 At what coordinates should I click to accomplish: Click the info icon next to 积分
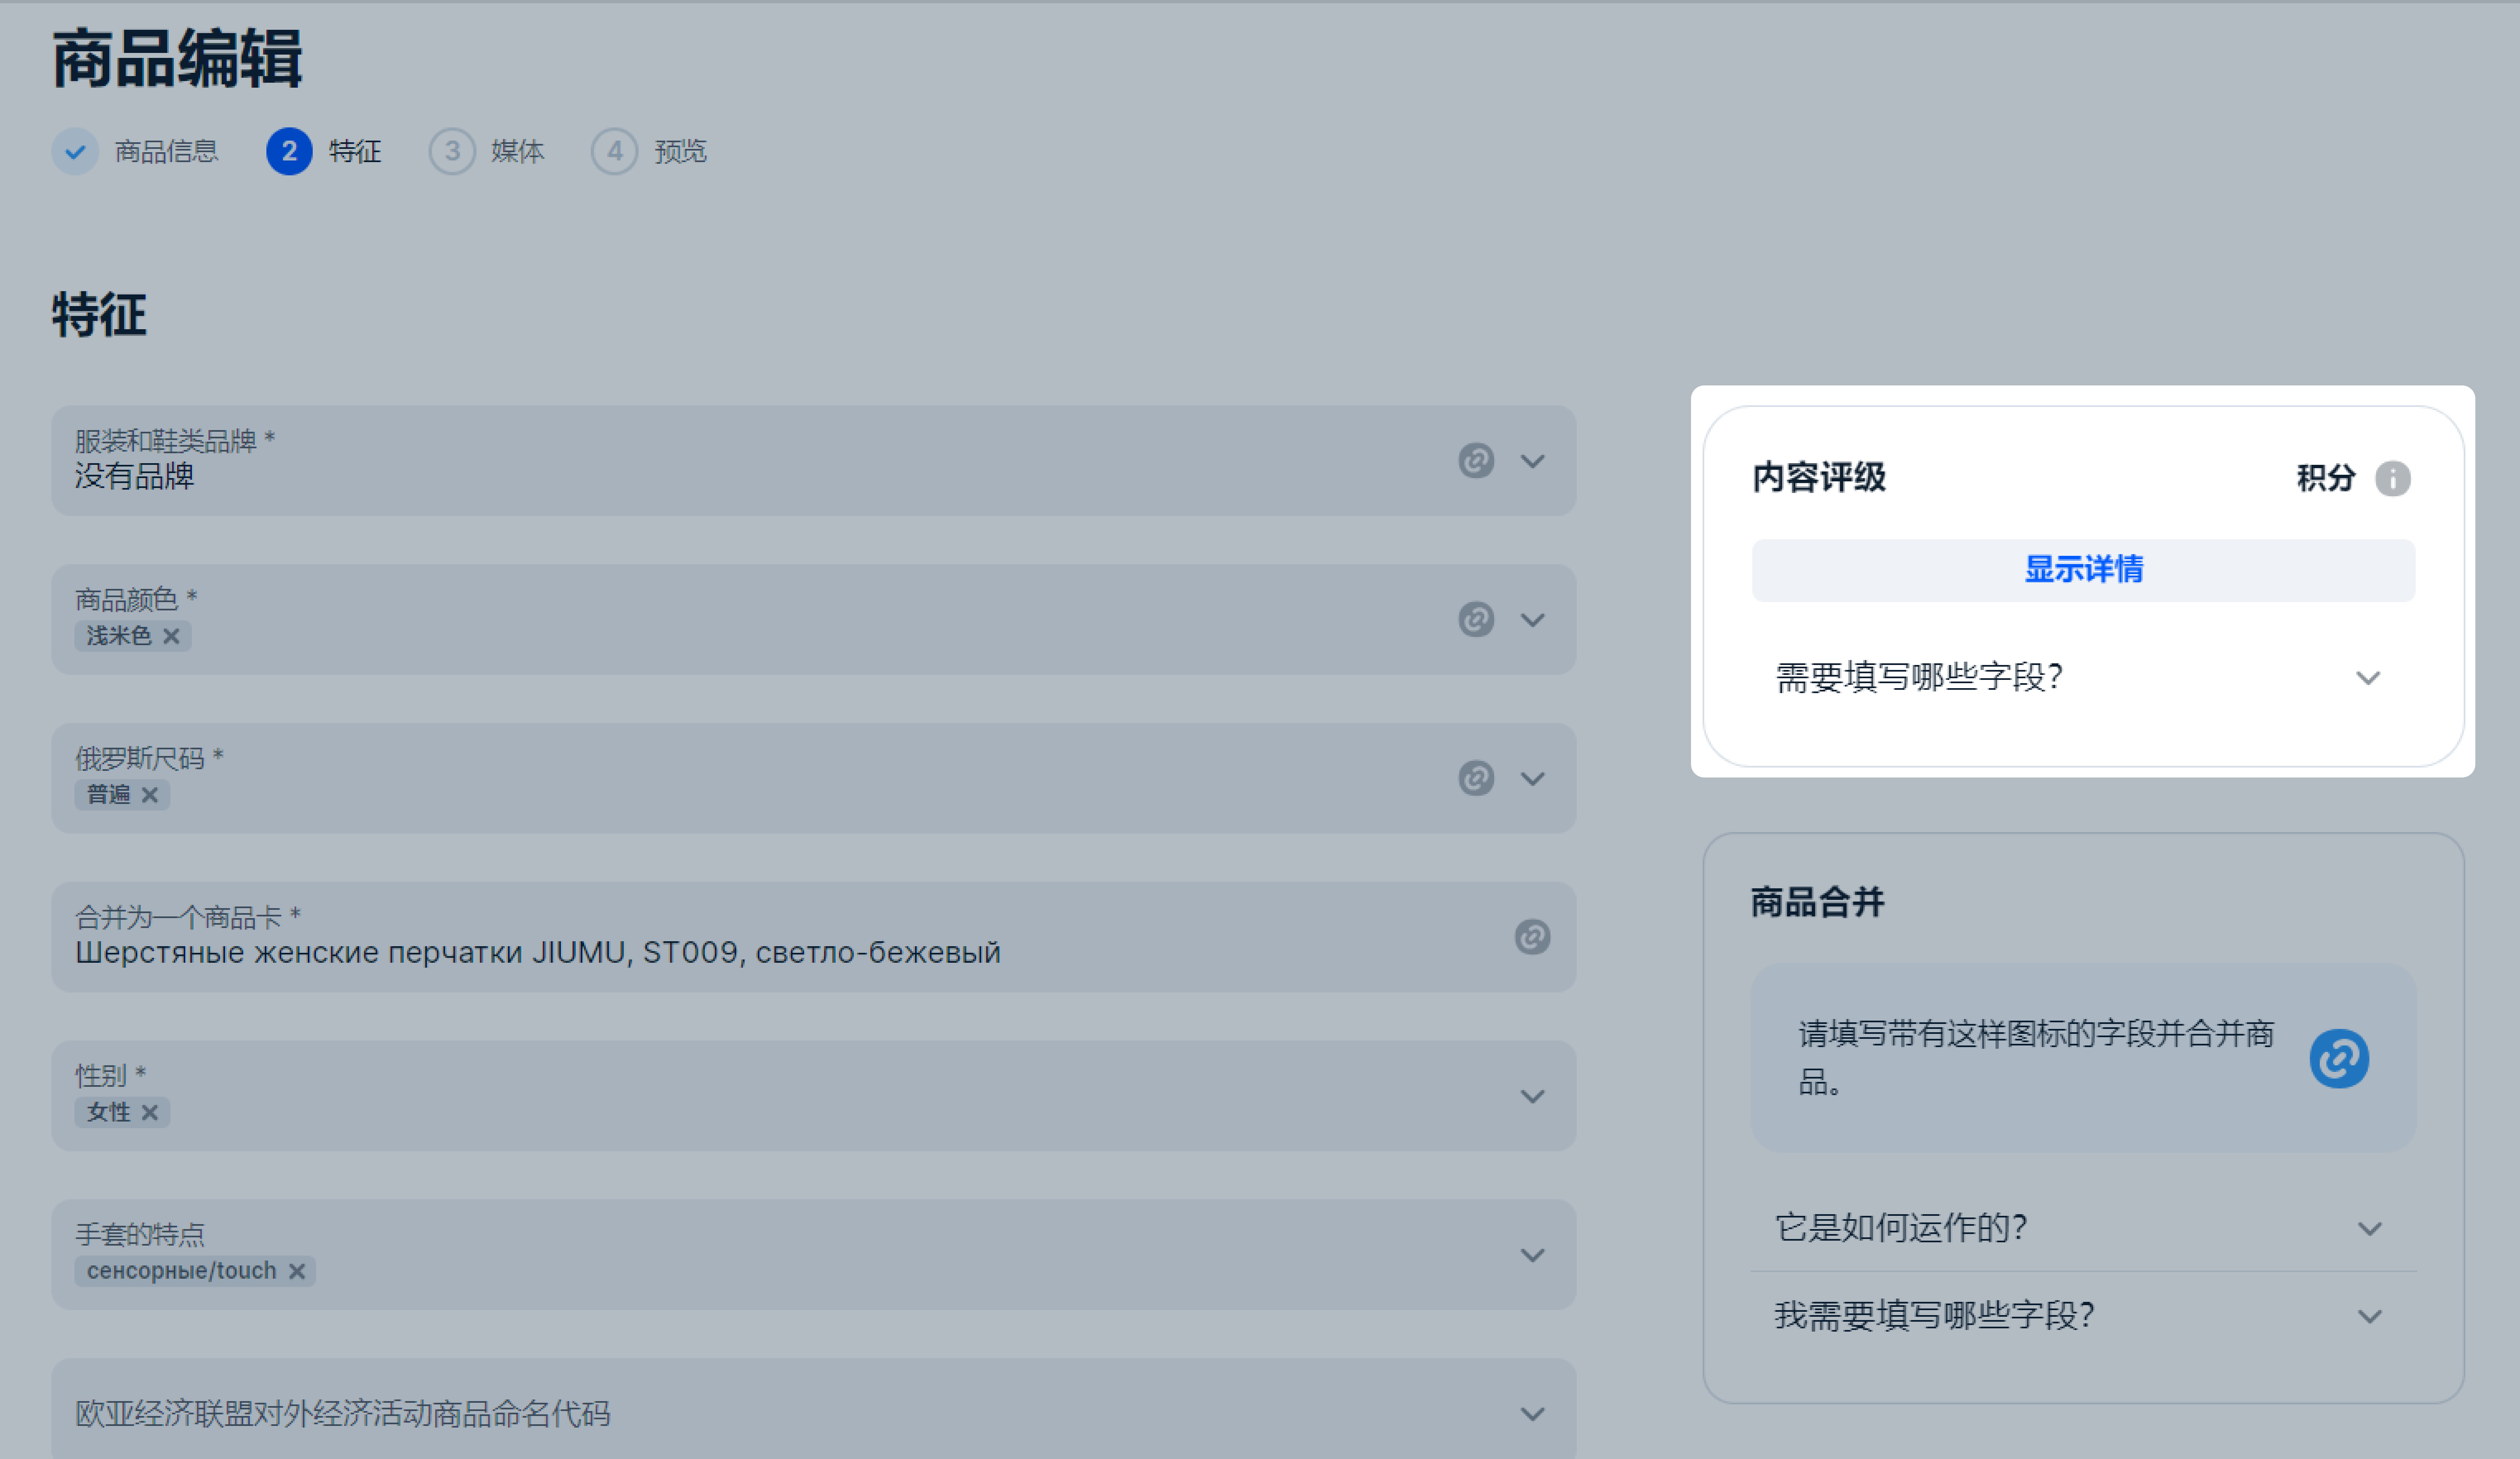pyautogui.click(x=2393, y=478)
